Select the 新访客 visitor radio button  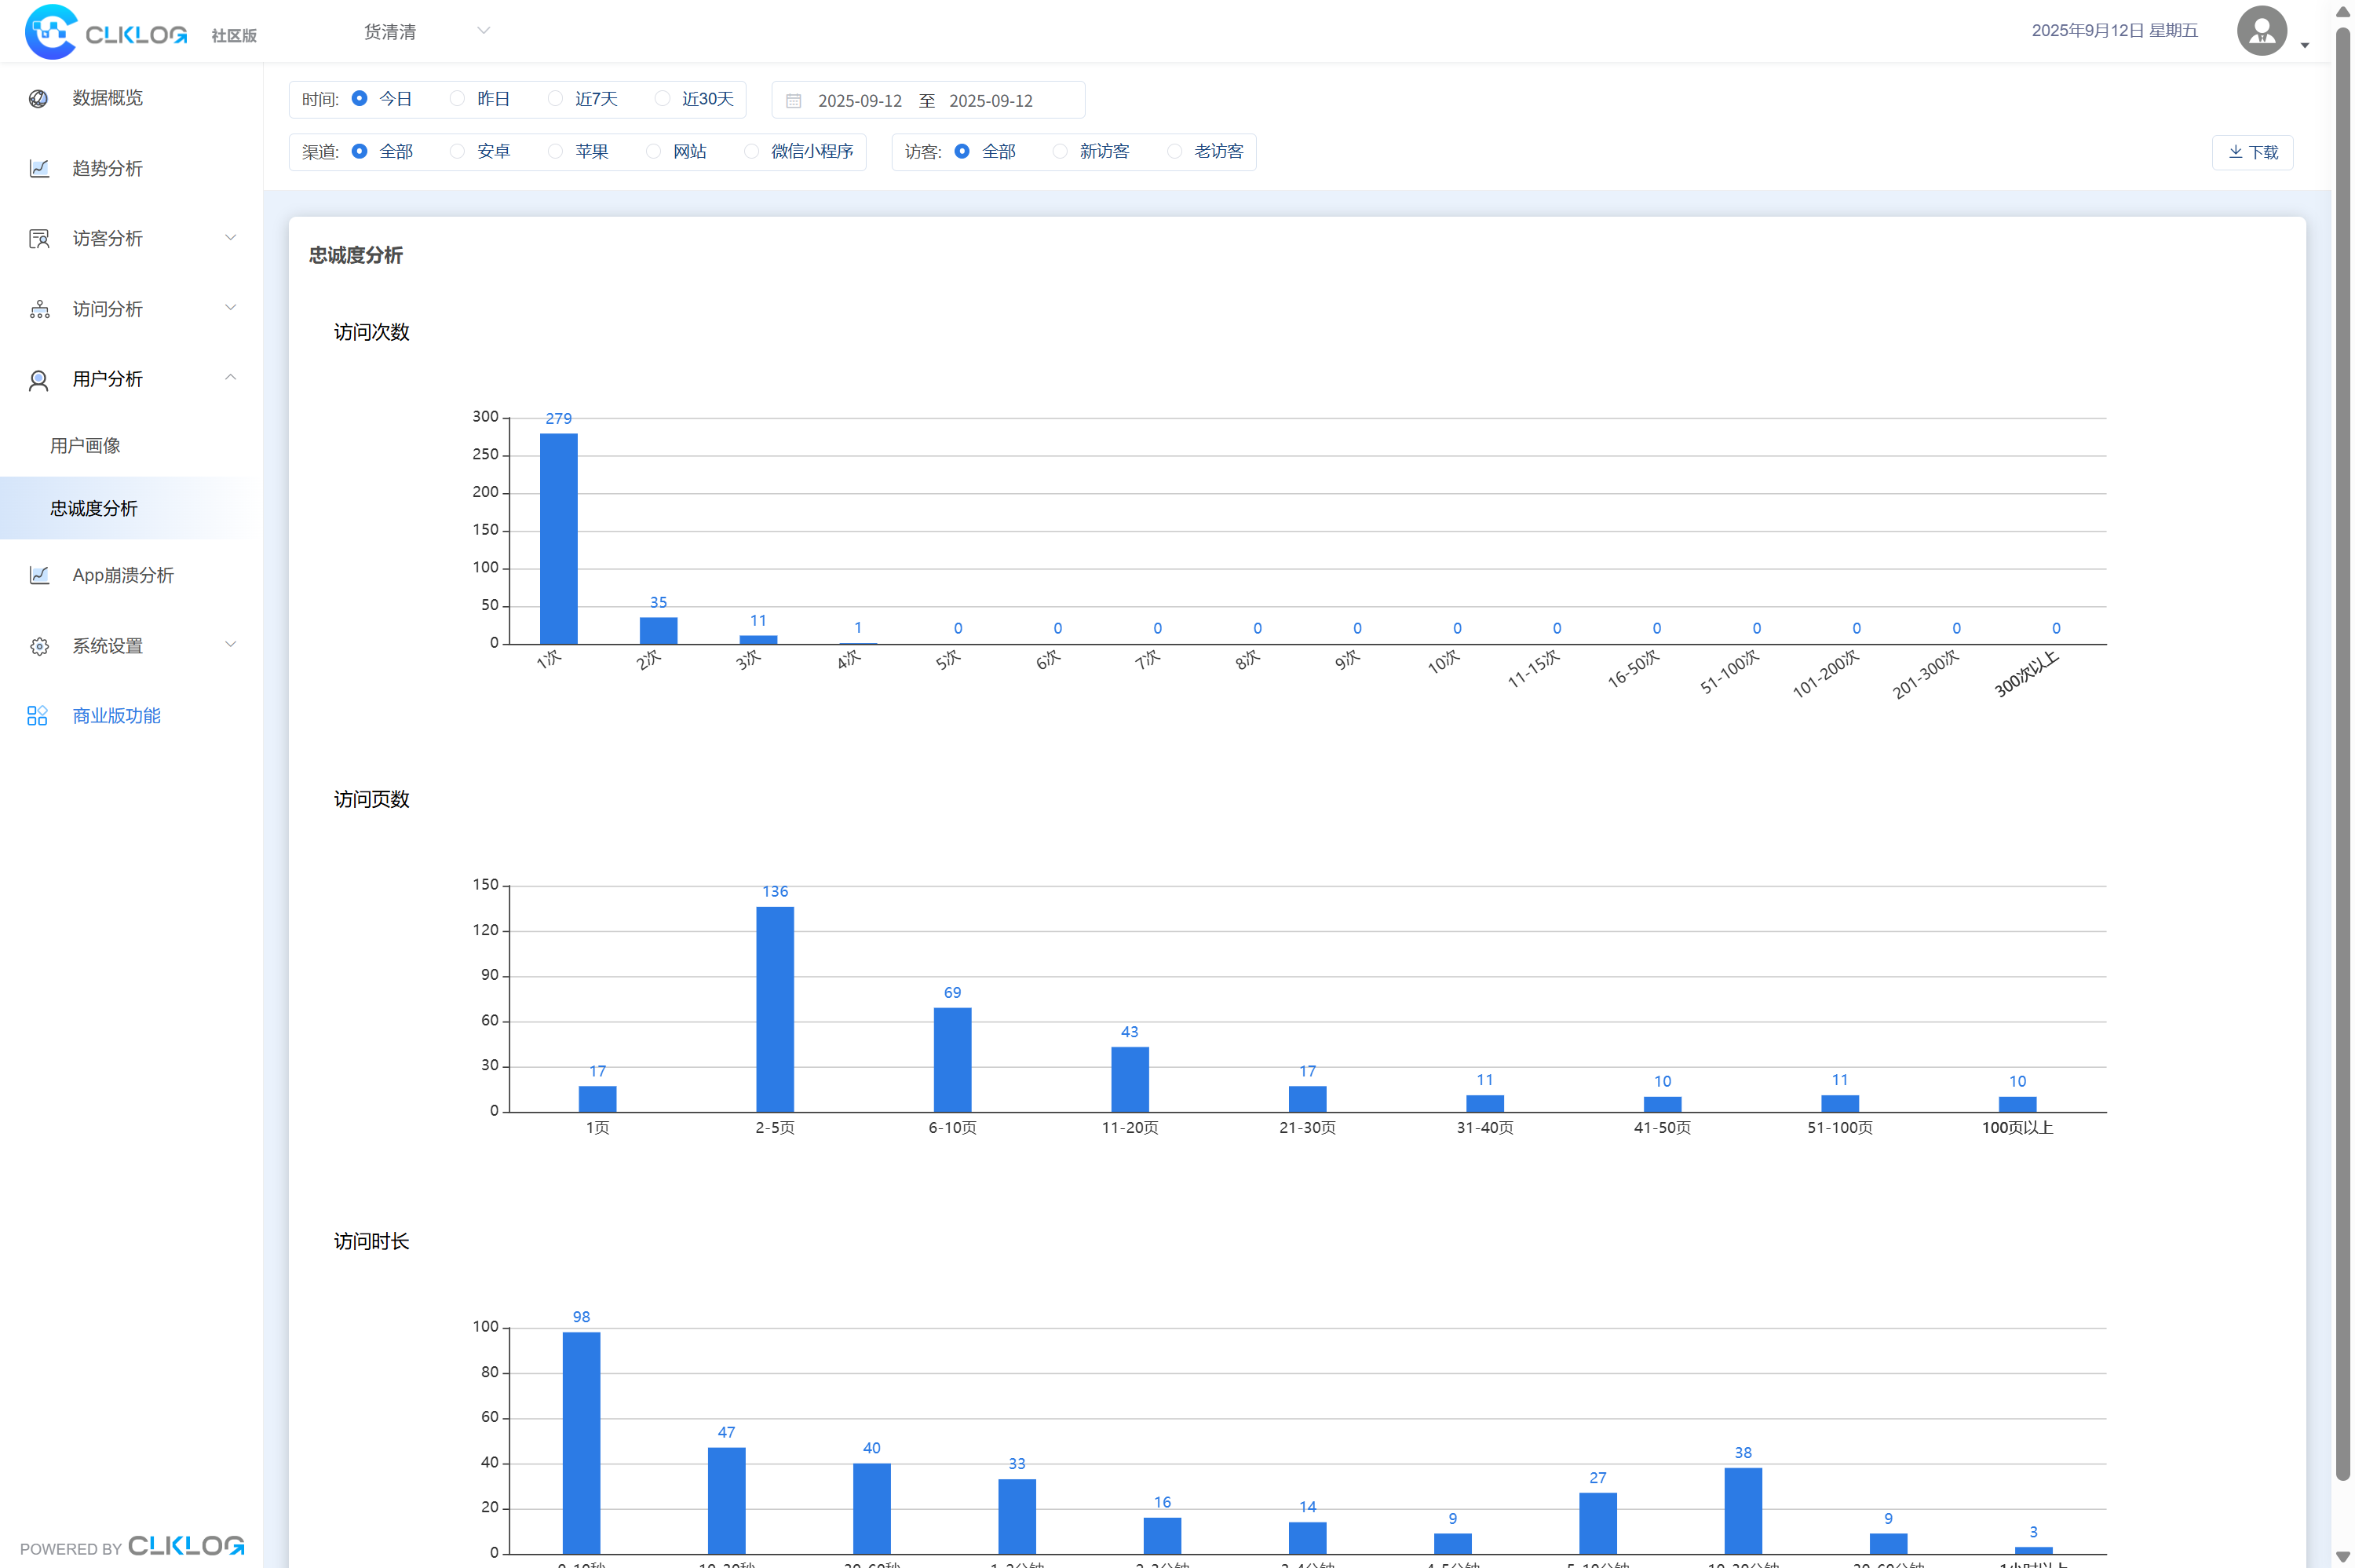point(1060,151)
